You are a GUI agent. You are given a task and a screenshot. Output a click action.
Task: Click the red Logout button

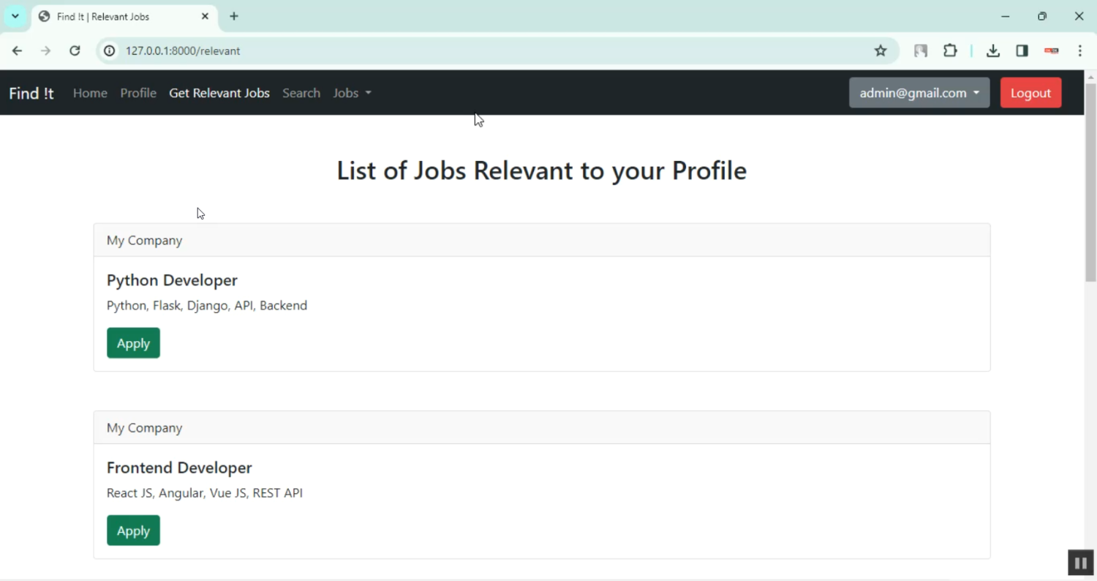[1030, 93]
